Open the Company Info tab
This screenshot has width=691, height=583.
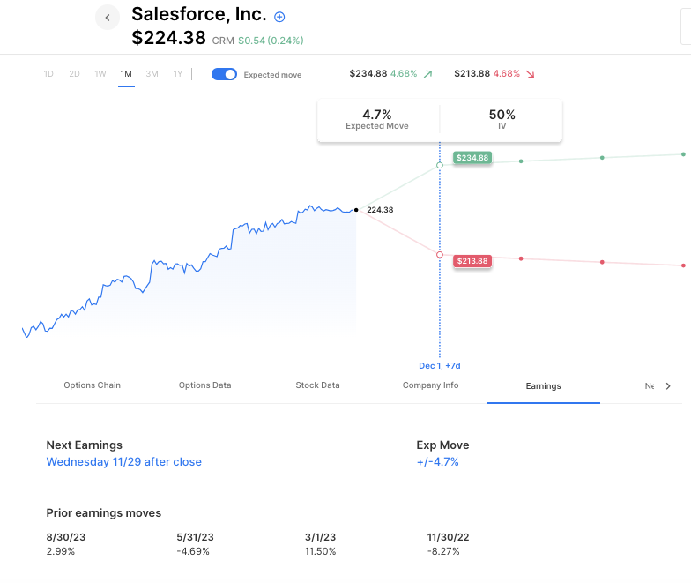pos(430,385)
